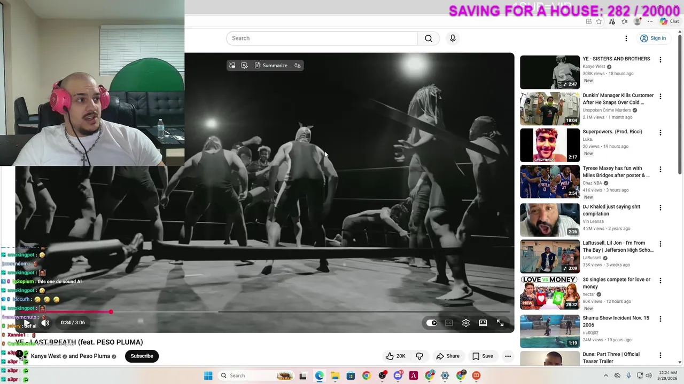The image size is (684, 384).
Task: Click Summarize in the video overlay toolbar
Action: 271,66
